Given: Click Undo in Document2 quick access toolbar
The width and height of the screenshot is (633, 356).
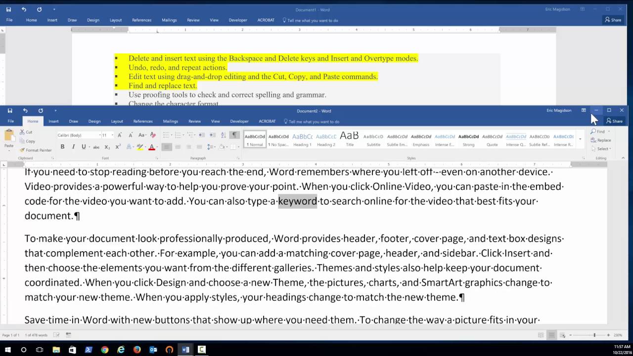Looking at the screenshot, I should point(25,111).
